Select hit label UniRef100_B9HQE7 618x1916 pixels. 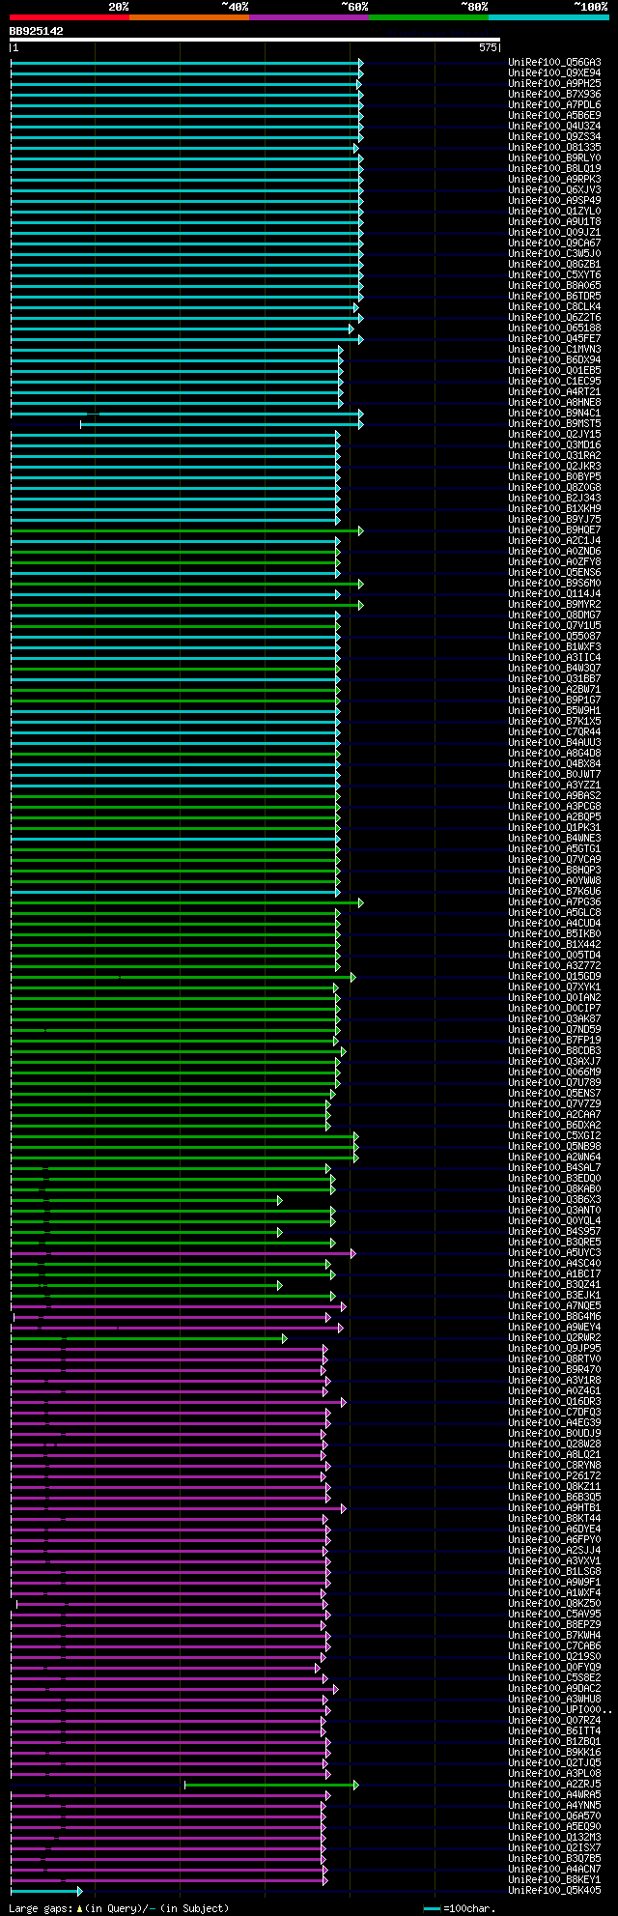point(554,529)
